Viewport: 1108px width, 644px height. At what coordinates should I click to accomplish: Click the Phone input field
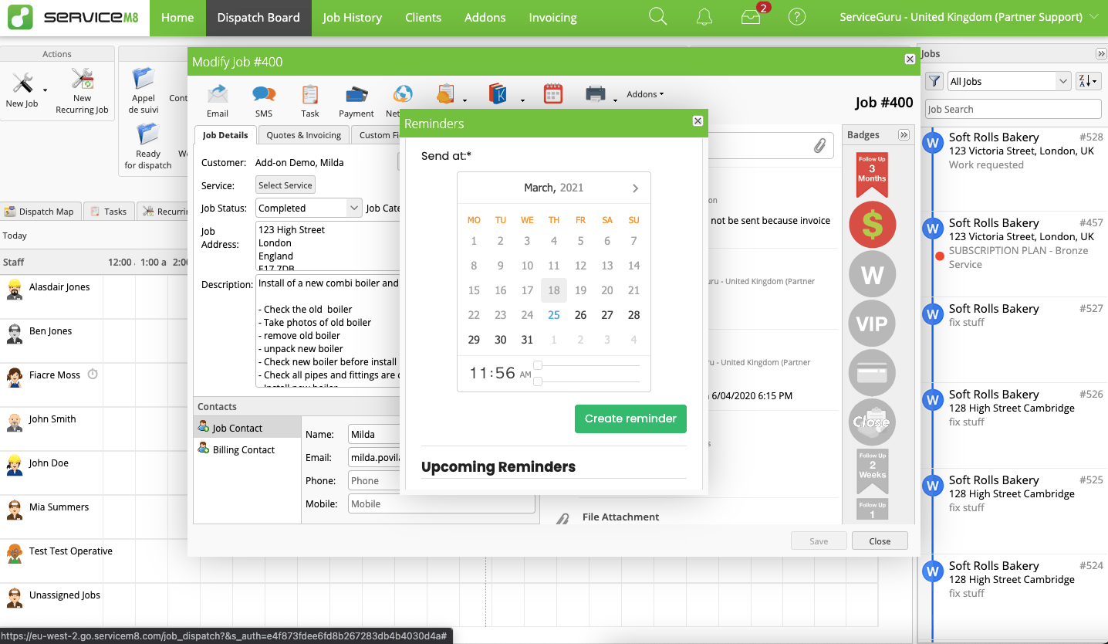tap(374, 480)
